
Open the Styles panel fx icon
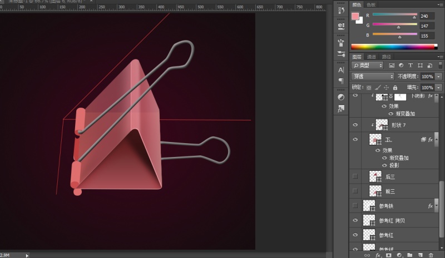341,108
